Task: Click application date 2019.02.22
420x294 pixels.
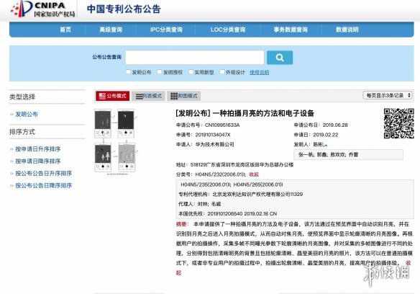Action: (326, 135)
